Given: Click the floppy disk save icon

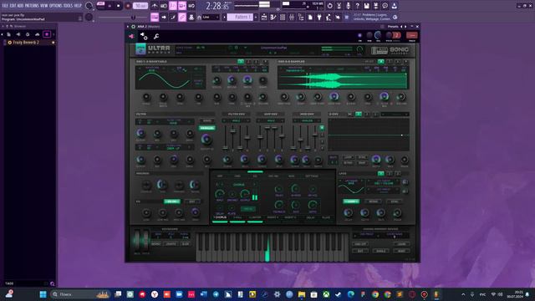Looking at the screenshot, I should pos(366,6).
